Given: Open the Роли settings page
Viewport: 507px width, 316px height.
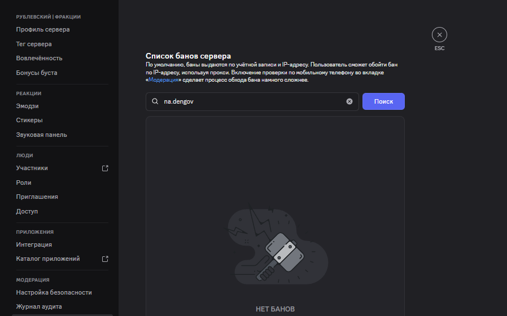Looking at the screenshot, I should (24, 183).
